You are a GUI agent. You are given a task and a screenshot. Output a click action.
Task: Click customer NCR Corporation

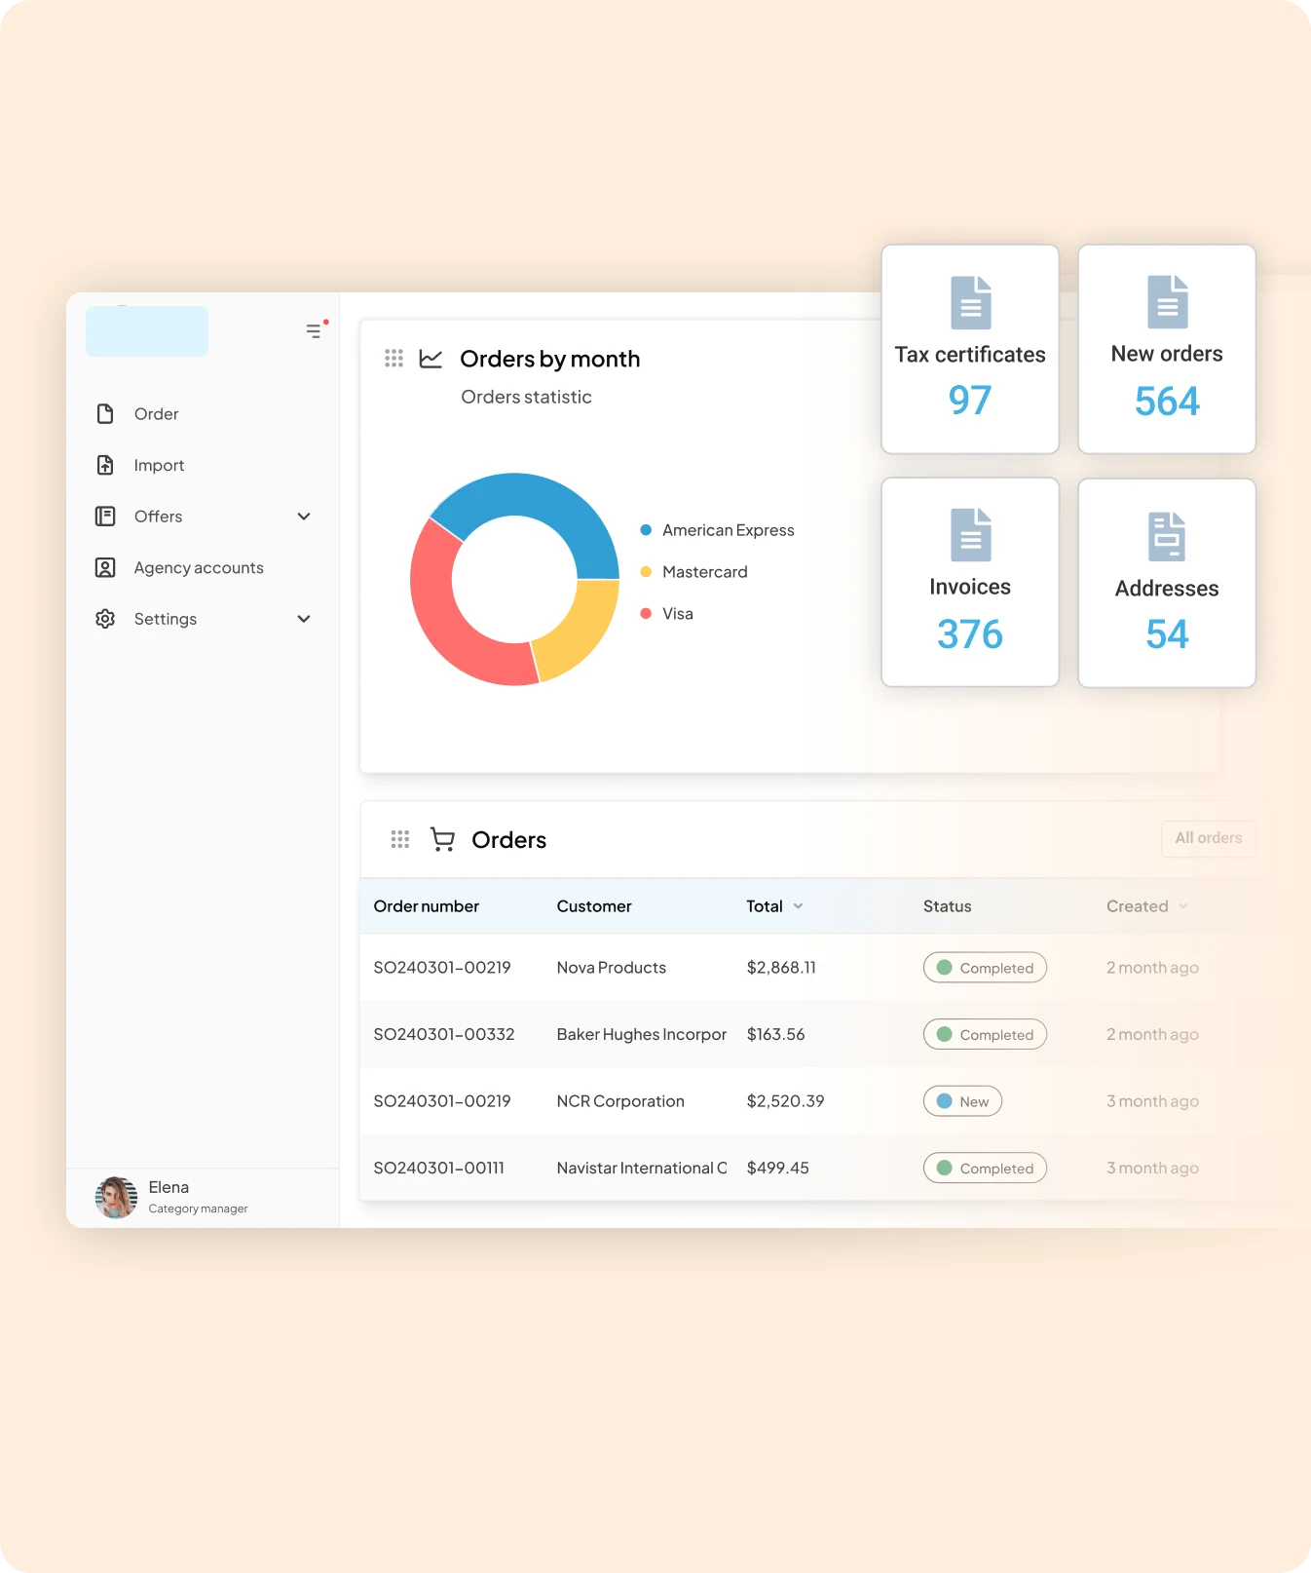coord(620,1101)
